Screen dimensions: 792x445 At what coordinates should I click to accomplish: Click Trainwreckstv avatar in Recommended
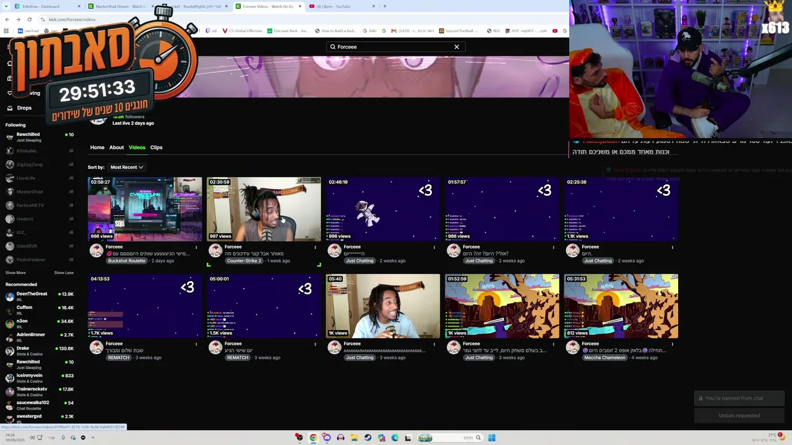pyautogui.click(x=9, y=392)
